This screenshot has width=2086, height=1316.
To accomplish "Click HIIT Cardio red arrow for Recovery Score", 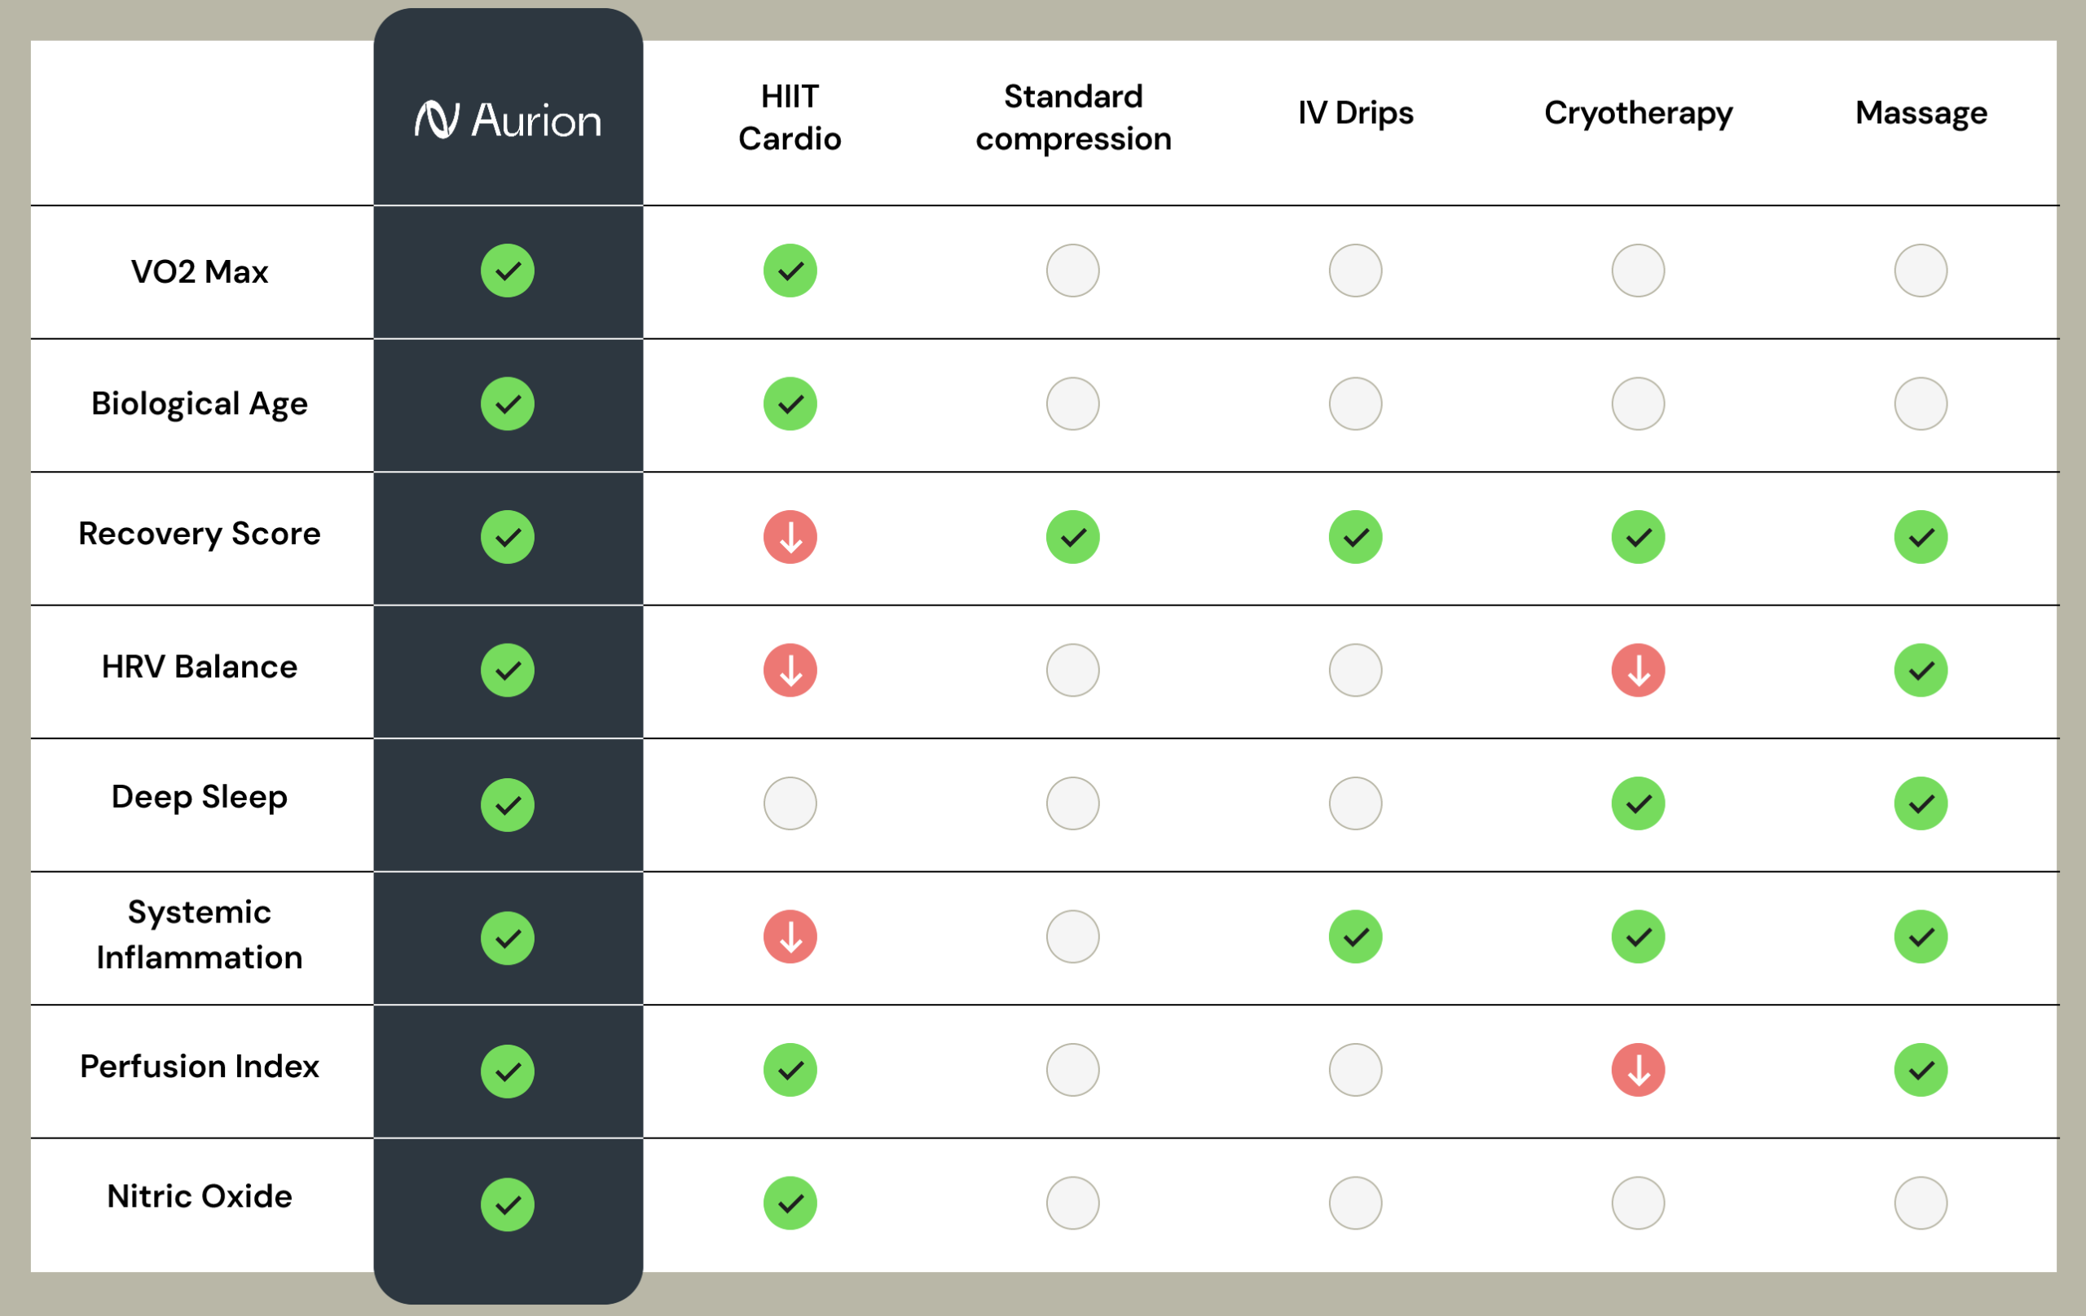I will 790,537.
